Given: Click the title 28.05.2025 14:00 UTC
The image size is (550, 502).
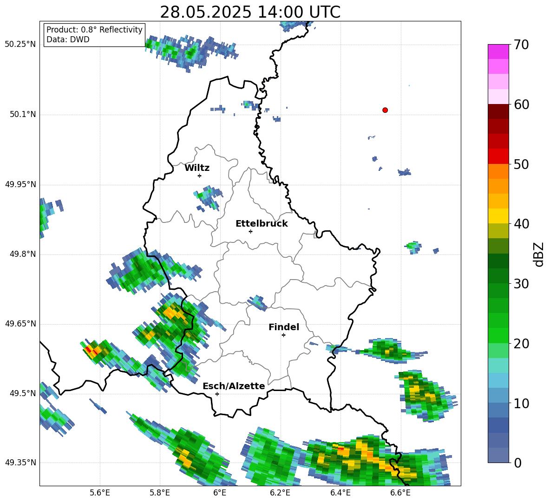Looking at the screenshot, I should pyautogui.click(x=250, y=12).
